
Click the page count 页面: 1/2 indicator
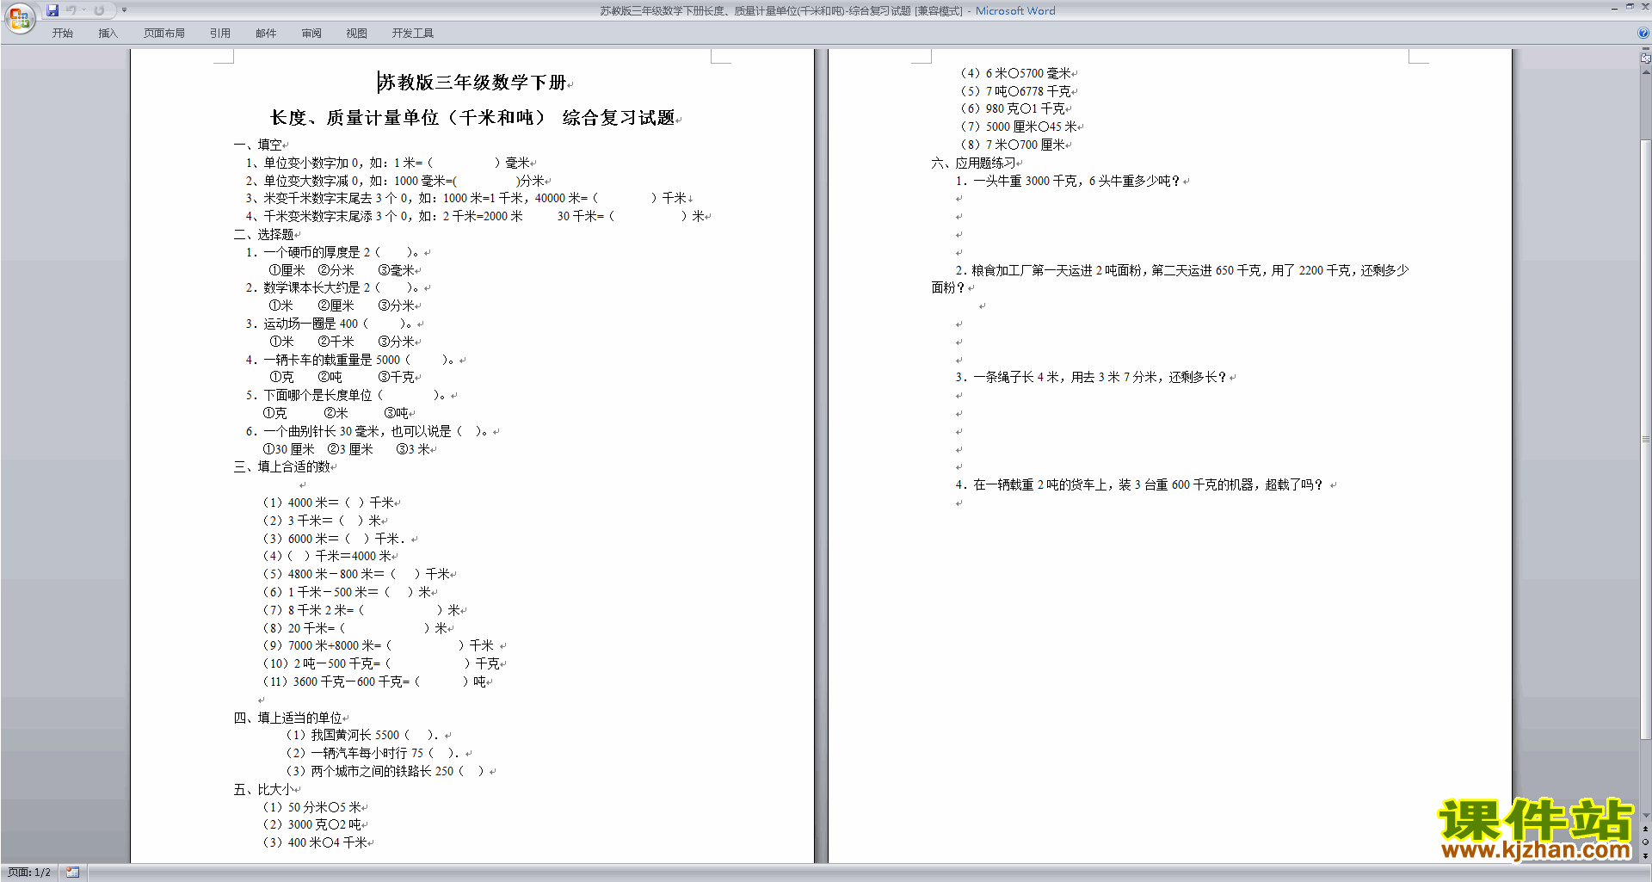[29, 873]
